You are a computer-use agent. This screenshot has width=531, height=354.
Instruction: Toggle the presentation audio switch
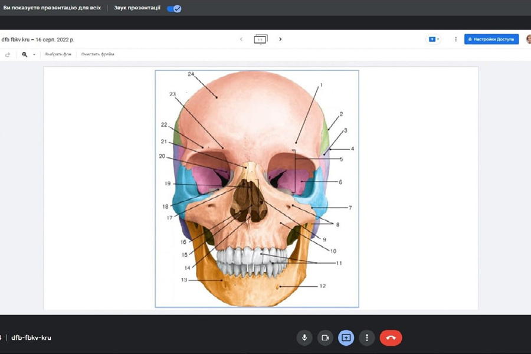174,9
